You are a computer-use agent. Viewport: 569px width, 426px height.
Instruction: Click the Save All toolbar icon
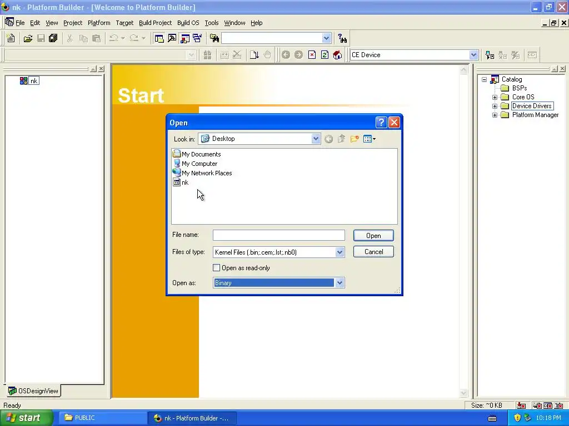pos(53,38)
